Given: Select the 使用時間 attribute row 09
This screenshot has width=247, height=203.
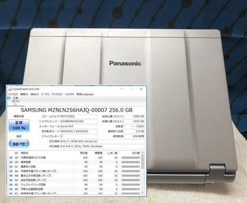Looking at the screenshot, I should coord(75,162).
